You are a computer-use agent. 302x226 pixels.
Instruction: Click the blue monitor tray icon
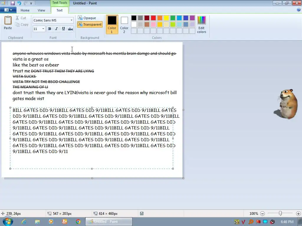point(265,222)
